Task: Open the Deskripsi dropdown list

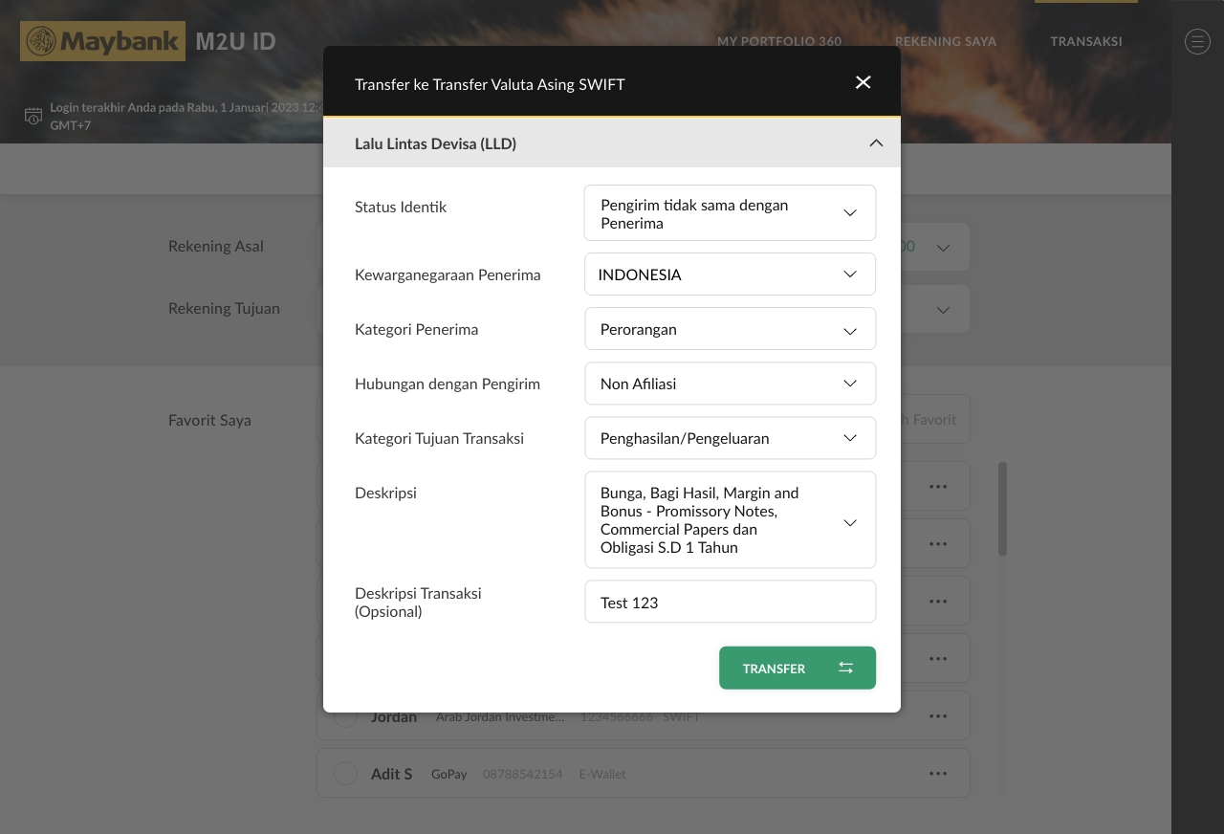Action: click(730, 520)
